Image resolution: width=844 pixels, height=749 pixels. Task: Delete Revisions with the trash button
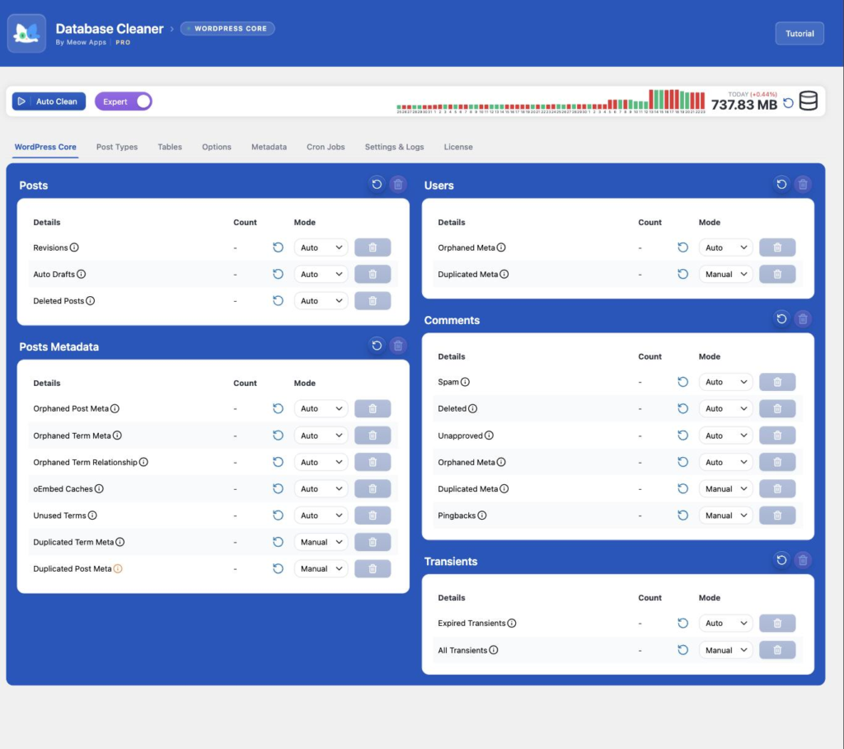(373, 247)
